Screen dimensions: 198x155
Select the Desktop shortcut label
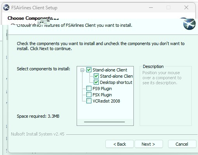point(116,82)
